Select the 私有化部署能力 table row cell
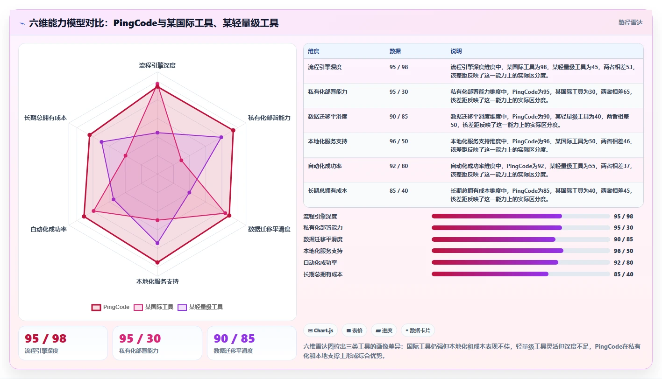The width and height of the screenshot is (662, 379). tap(327, 92)
